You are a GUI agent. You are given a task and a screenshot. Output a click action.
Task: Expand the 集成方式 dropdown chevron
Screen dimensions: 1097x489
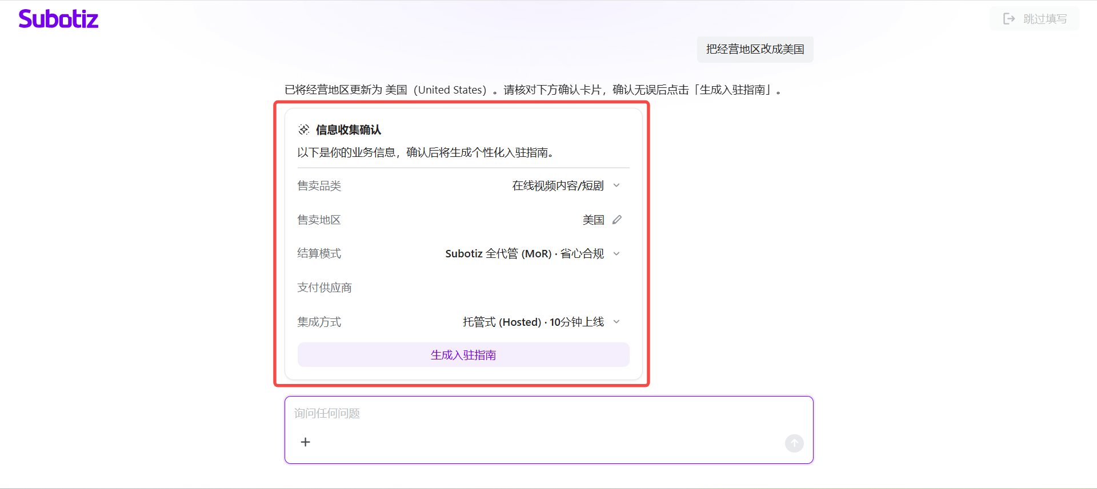point(616,322)
